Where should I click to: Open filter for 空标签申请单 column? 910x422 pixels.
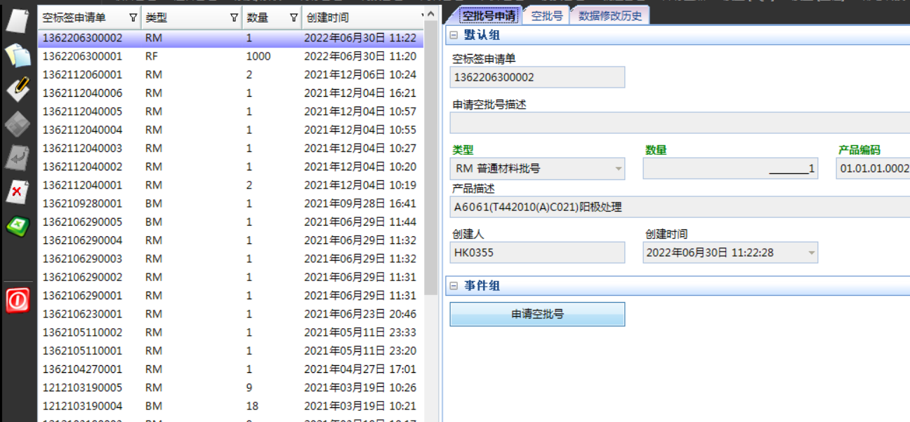click(133, 18)
